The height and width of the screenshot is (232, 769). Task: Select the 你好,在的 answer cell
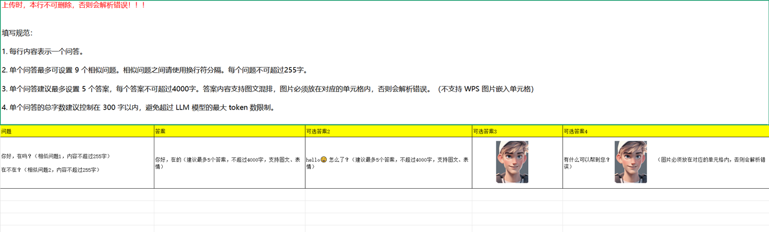229,163
